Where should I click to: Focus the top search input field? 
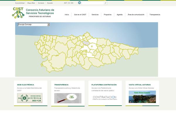[93, 3]
